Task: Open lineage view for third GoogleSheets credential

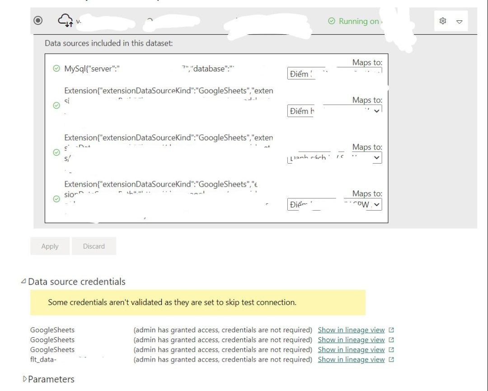Action: pos(351,349)
